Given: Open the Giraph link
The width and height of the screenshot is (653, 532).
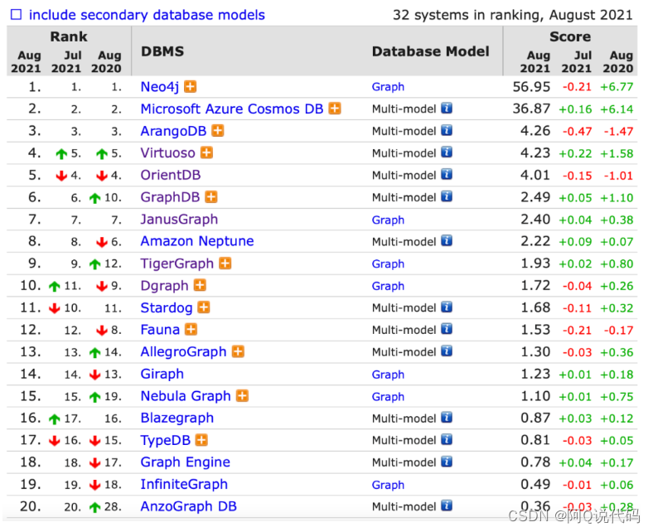Looking at the screenshot, I should tap(162, 374).
